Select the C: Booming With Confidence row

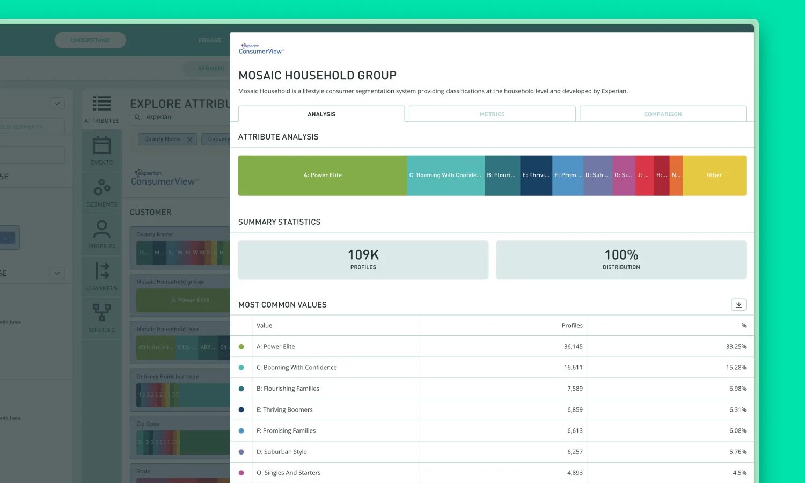click(492, 368)
